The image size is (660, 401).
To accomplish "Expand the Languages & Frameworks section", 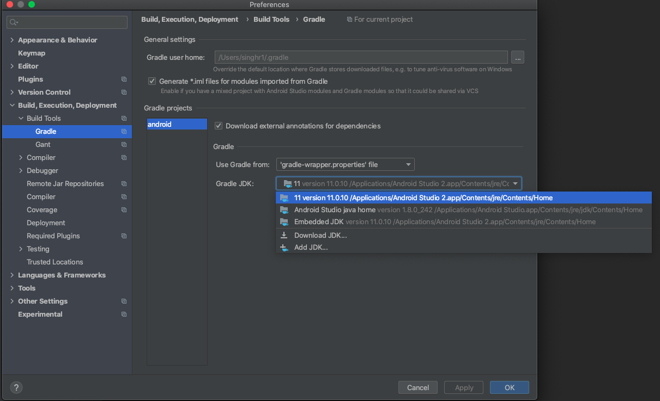I will tap(12, 275).
